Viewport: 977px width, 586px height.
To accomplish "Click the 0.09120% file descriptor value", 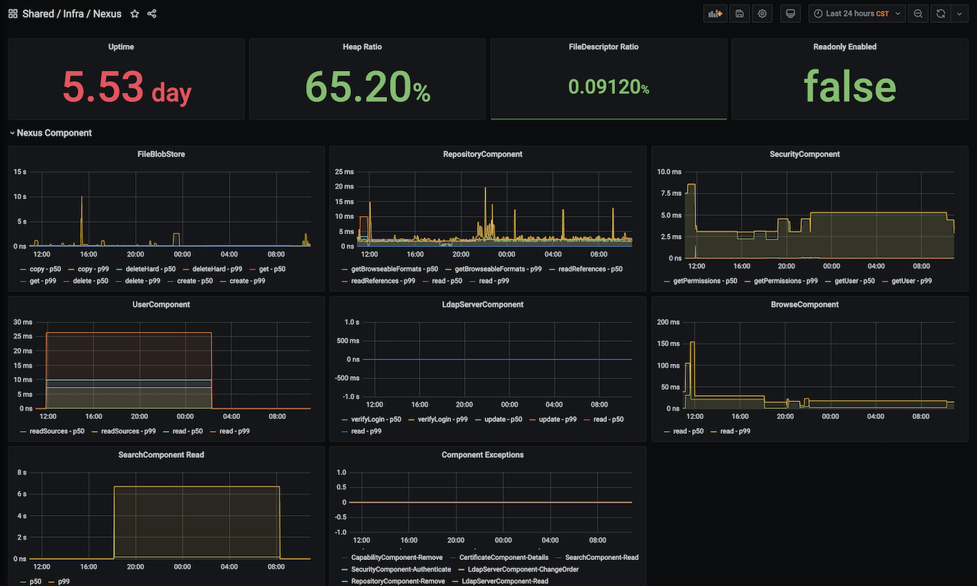I will [x=608, y=87].
